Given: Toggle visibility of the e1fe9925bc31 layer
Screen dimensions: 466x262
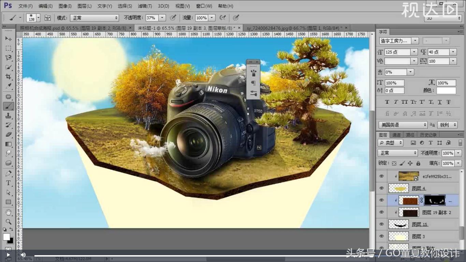Looking at the screenshot, I should point(381,176).
